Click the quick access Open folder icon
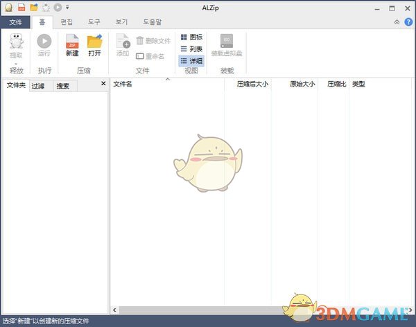Viewport: 416px width, 327px height. click(x=34, y=8)
